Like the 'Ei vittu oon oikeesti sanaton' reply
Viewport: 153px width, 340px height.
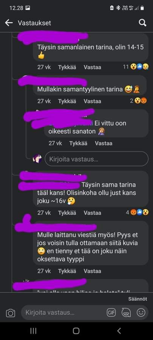(78, 143)
